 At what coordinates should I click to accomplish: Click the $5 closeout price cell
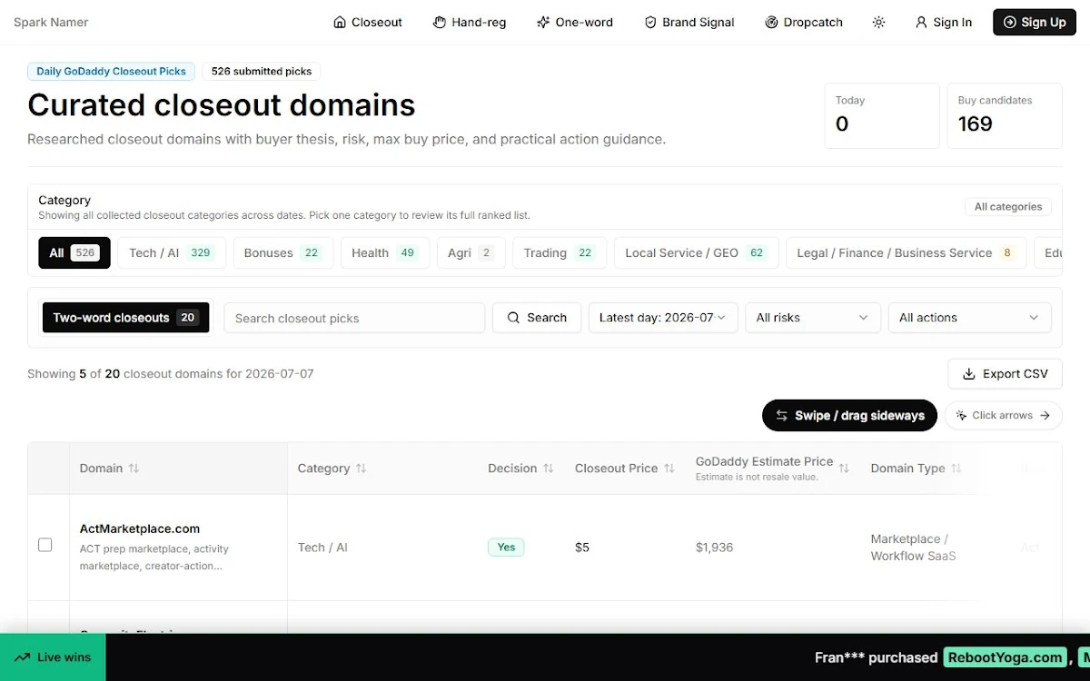coord(582,548)
